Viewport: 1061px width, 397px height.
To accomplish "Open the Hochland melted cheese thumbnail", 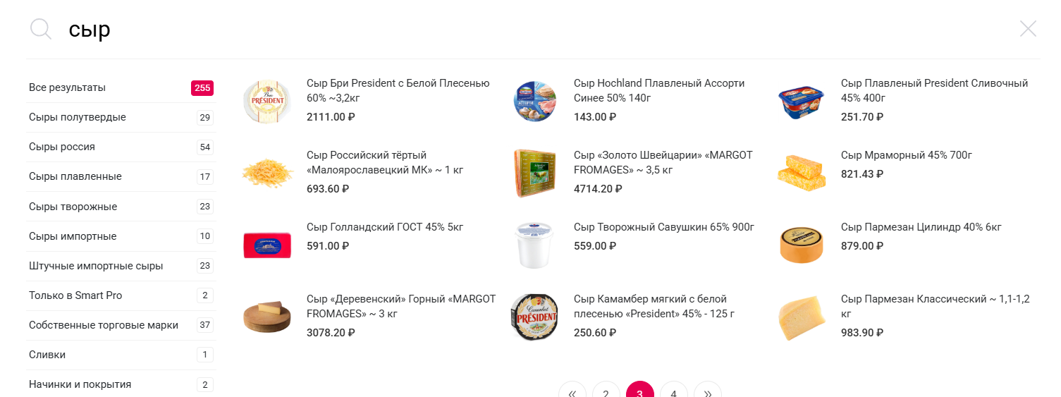I will (534, 101).
